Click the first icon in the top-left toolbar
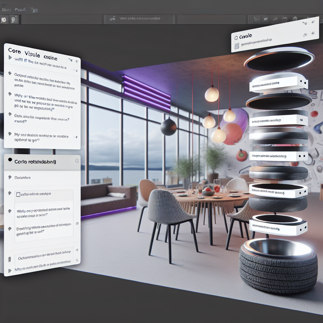 click(x=3, y=20)
